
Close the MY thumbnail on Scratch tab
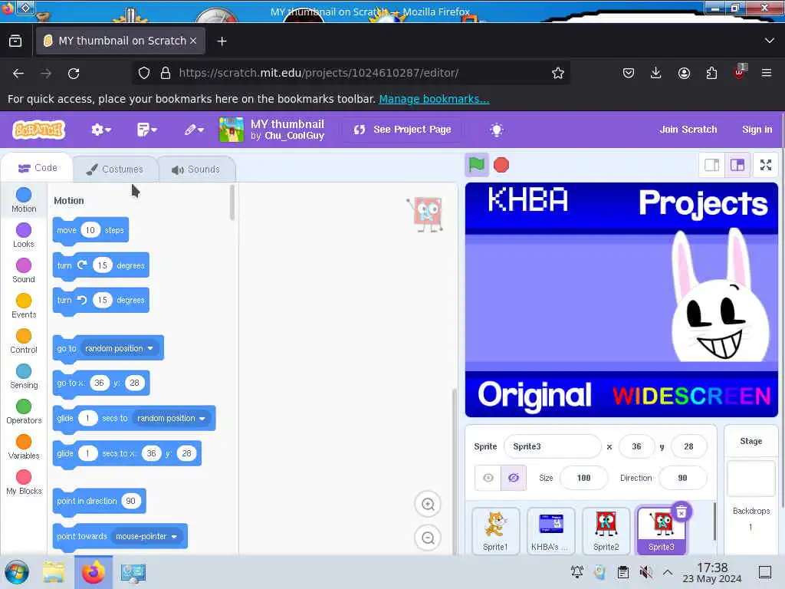(x=192, y=41)
